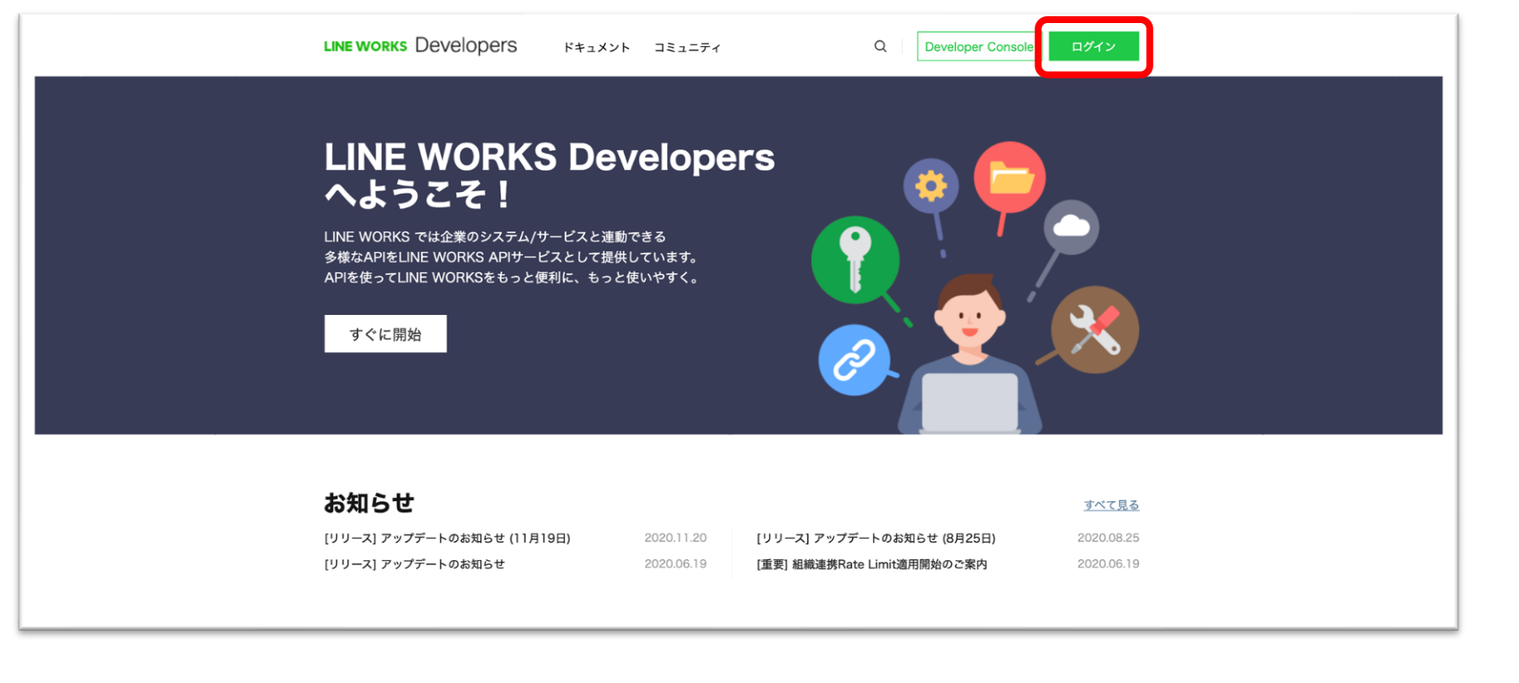Viewport: 1519px width, 683px height.
Task: Open the Developer Console button
Action: (x=977, y=47)
